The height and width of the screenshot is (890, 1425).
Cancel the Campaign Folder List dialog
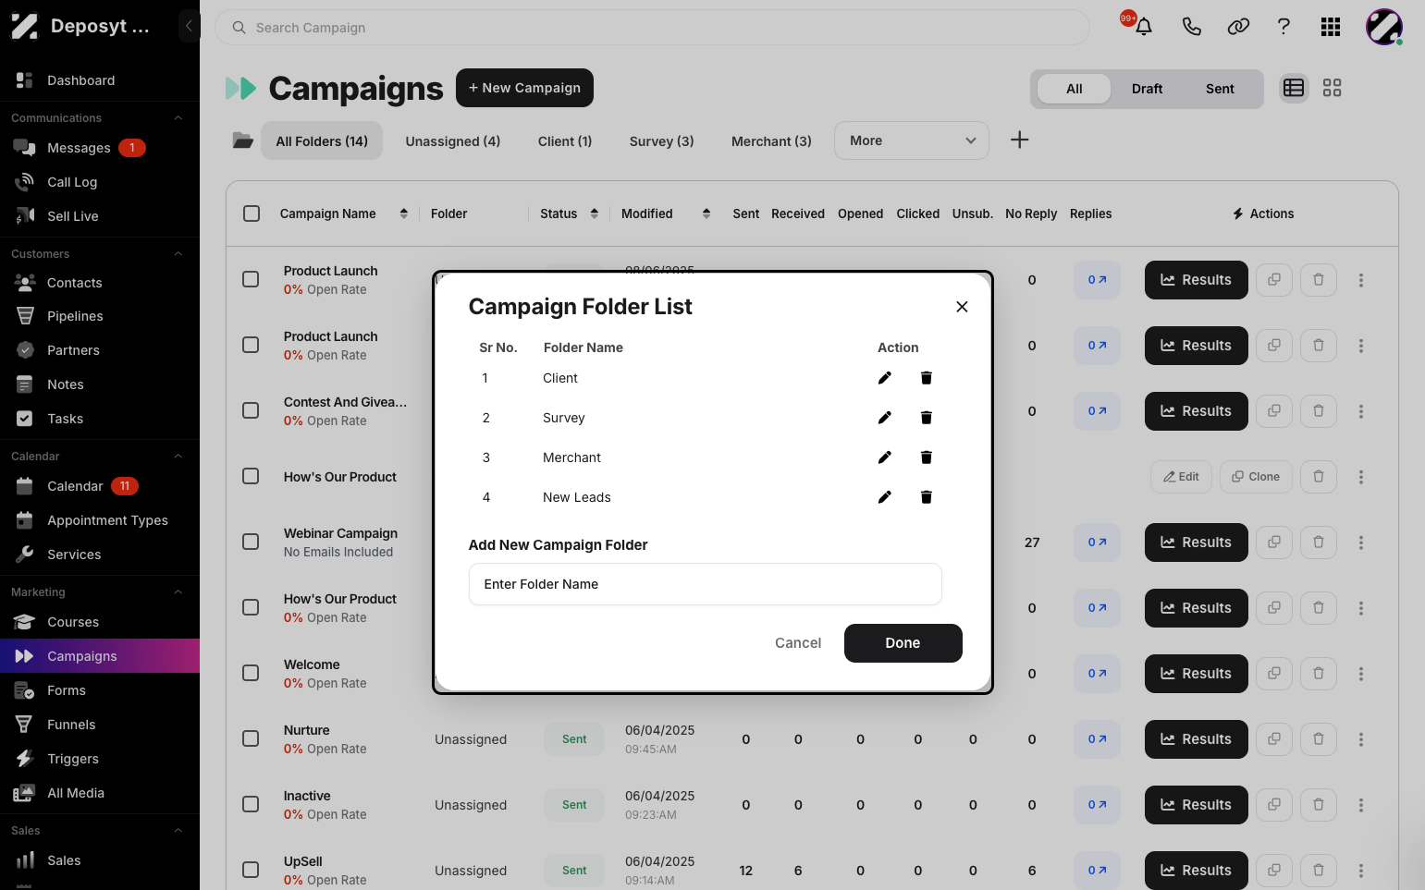(x=798, y=643)
